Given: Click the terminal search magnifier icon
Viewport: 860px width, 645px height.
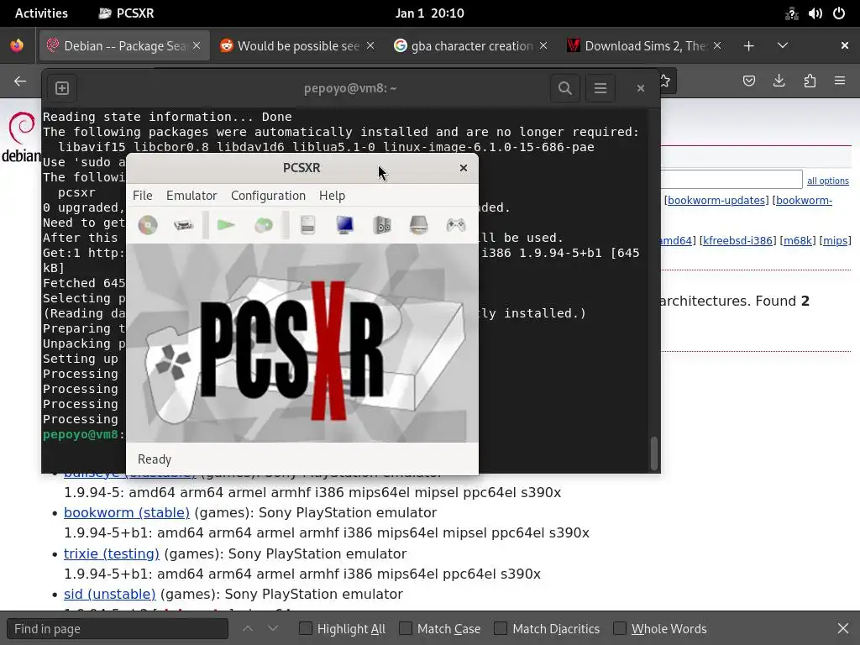Looking at the screenshot, I should pos(565,88).
